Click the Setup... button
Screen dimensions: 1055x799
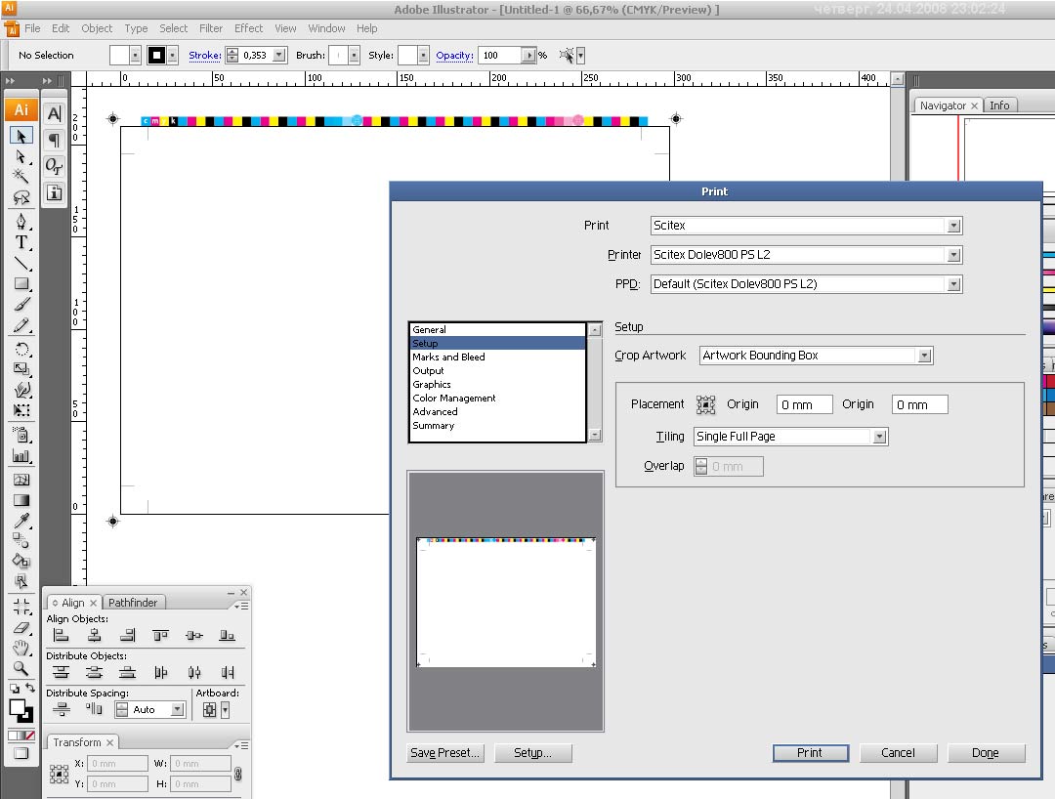tap(533, 753)
